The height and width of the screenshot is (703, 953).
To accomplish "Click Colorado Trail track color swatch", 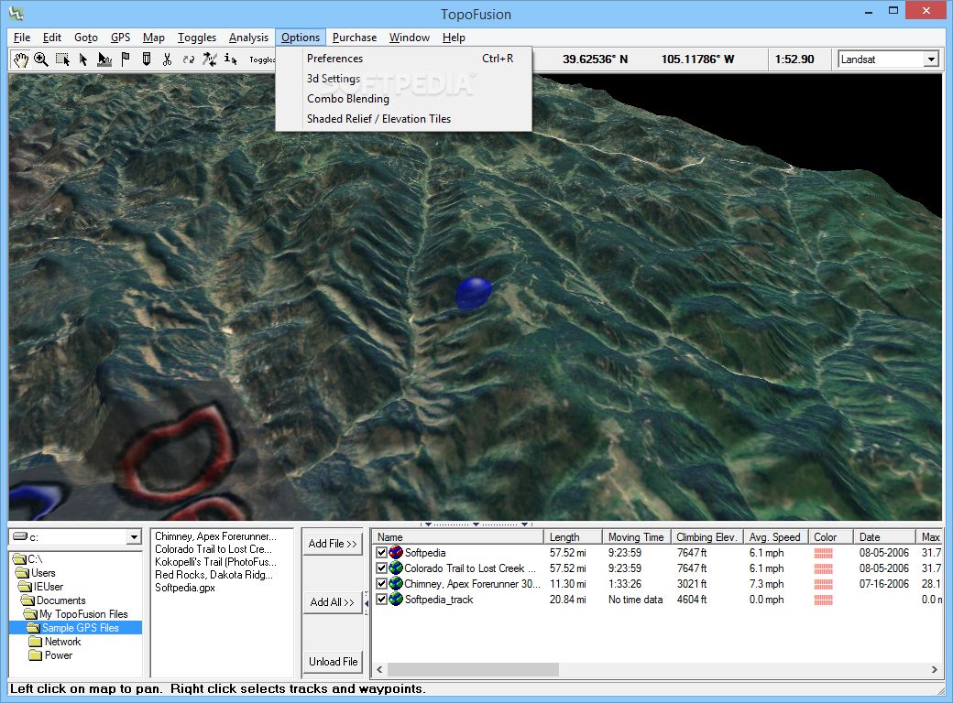I will [x=823, y=568].
